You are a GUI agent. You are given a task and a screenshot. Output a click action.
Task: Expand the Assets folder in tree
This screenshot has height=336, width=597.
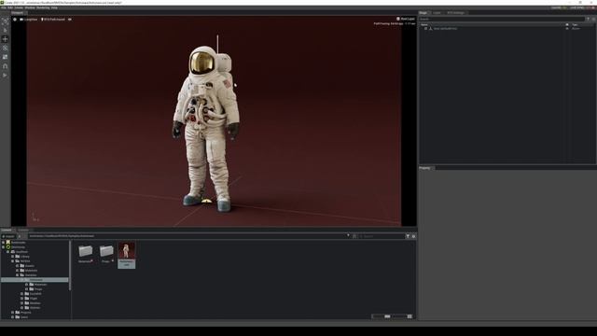tap(17, 265)
